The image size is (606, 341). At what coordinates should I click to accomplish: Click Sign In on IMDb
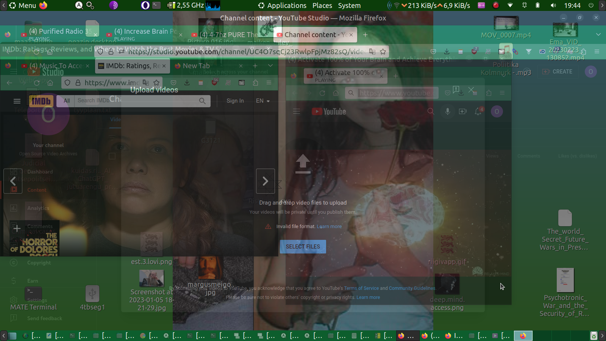[x=235, y=101]
